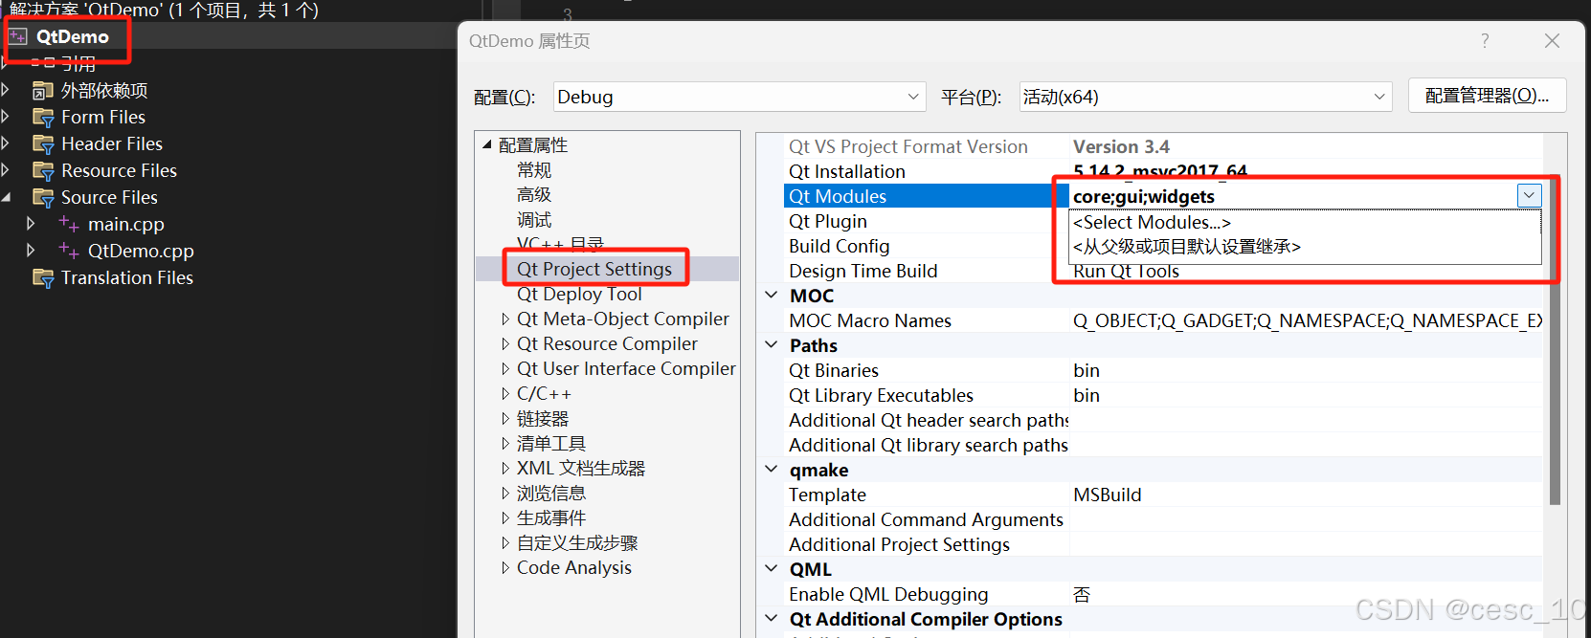Select the Qt Installation property row
The height and width of the screenshot is (638, 1591).
1162,171
